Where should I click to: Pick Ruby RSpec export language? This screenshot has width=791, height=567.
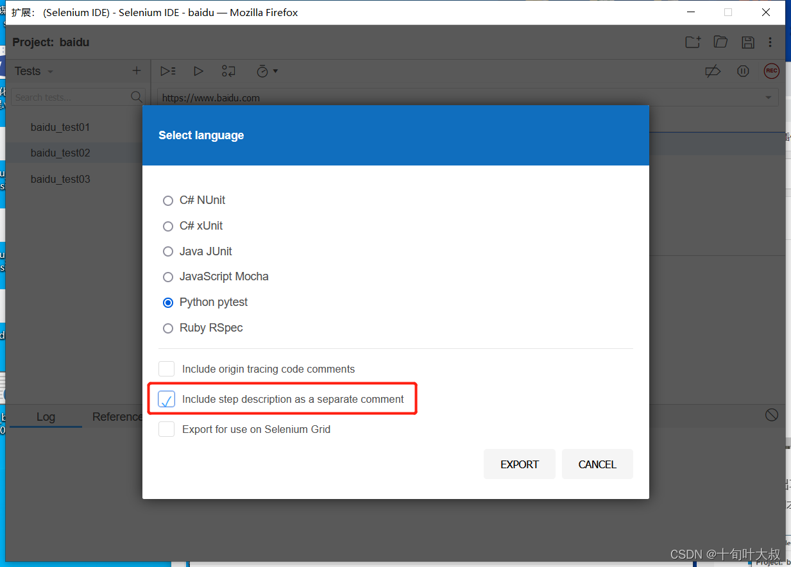click(x=168, y=328)
